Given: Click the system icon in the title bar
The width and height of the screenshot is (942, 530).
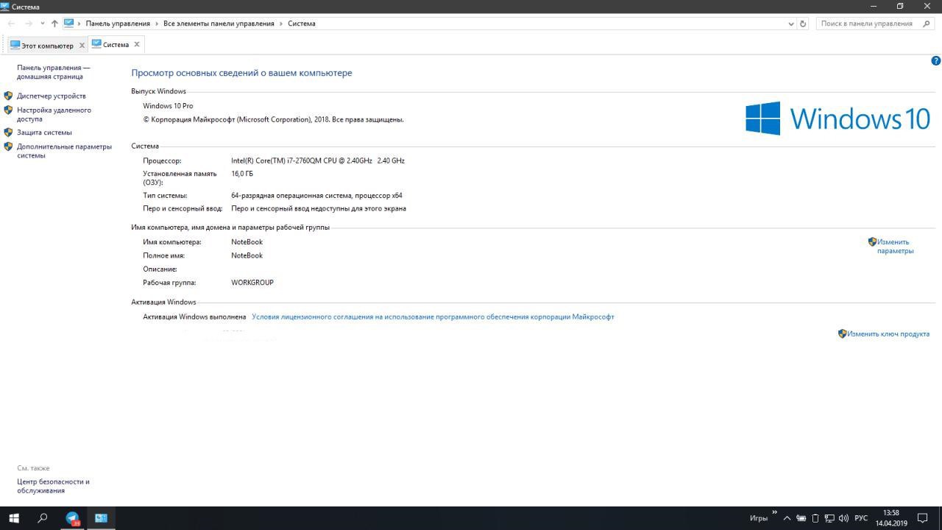Looking at the screenshot, I should [5, 7].
